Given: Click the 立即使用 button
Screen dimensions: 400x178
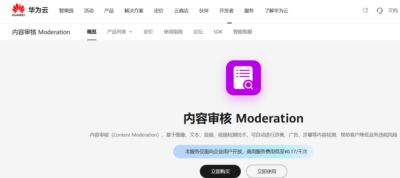Looking at the screenshot, I should [267, 171].
